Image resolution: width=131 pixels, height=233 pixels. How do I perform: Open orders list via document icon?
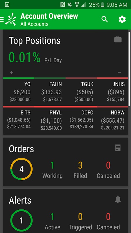point(118,148)
